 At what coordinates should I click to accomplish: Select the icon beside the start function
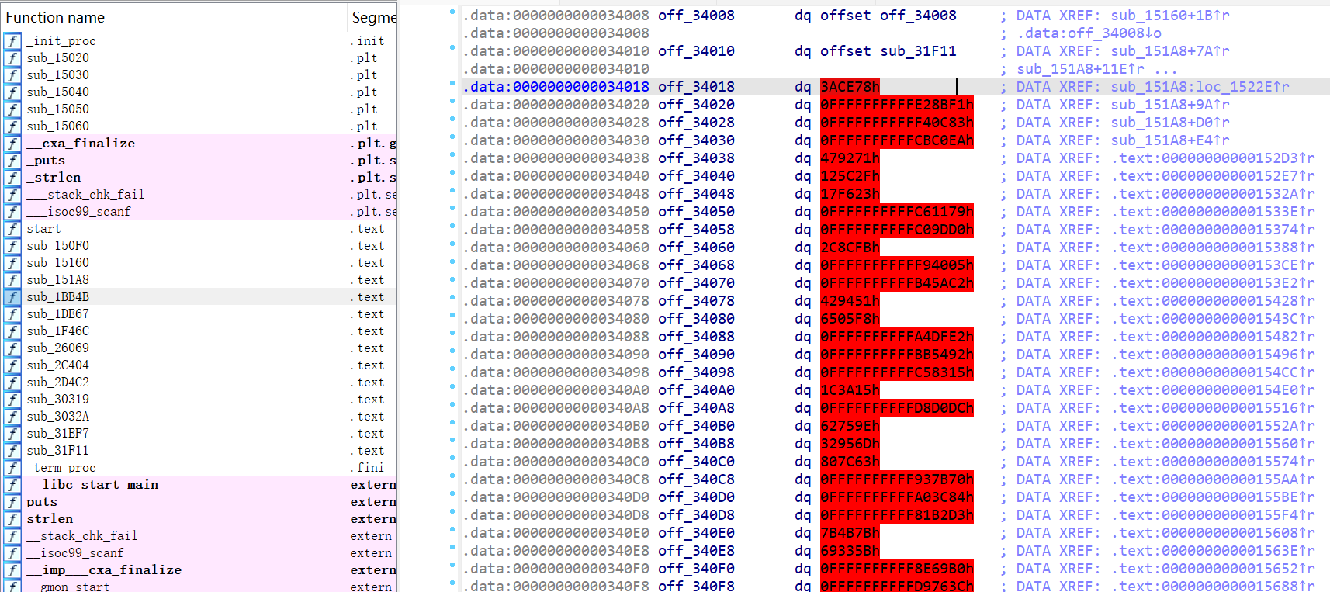click(x=12, y=229)
